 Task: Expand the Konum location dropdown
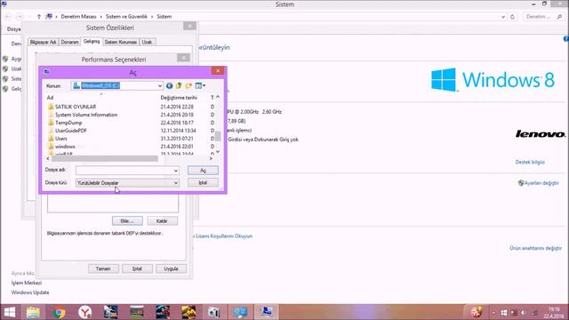[x=160, y=86]
